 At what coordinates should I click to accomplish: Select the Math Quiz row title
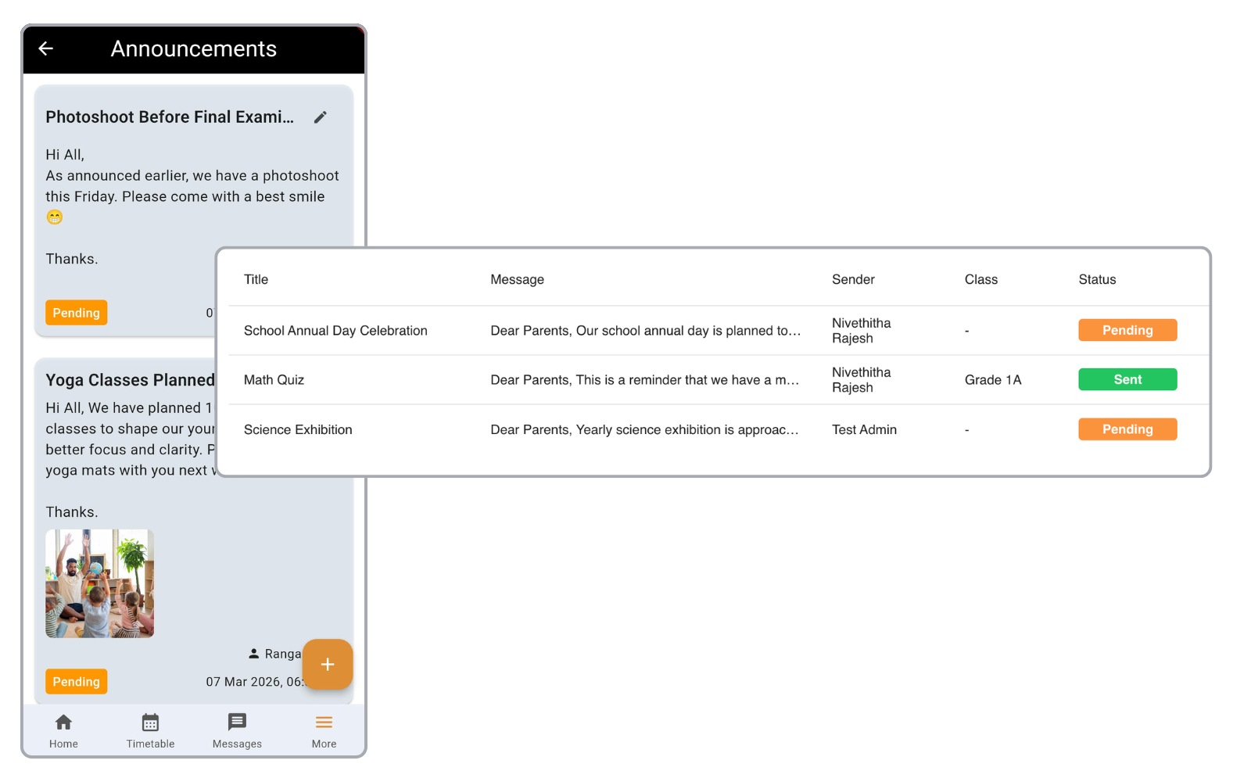[x=274, y=380]
